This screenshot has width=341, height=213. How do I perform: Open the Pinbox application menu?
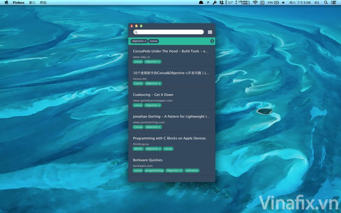[x=18, y=3]
